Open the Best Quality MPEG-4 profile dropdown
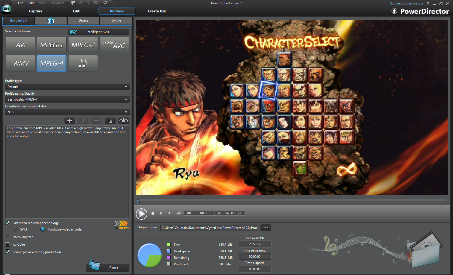The height and width of the screenshot is (275, 453). click(x=67, y=99)
